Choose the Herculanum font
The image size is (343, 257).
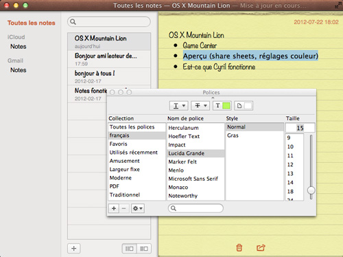tap(196, 128)
